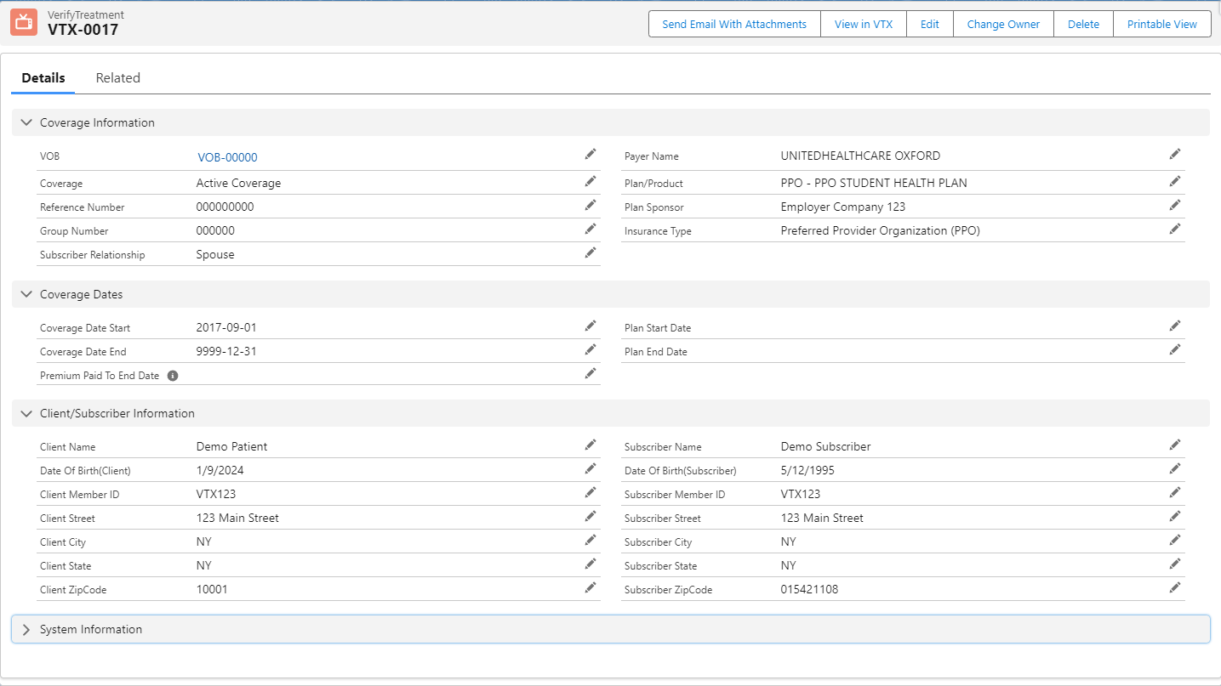Click pencil icon next to Plan End Date
1221x686 pixels.
(1174, 349)
